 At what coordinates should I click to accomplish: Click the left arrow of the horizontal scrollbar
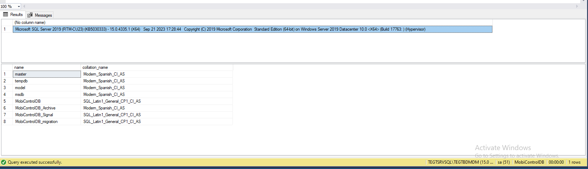point(24,6)
